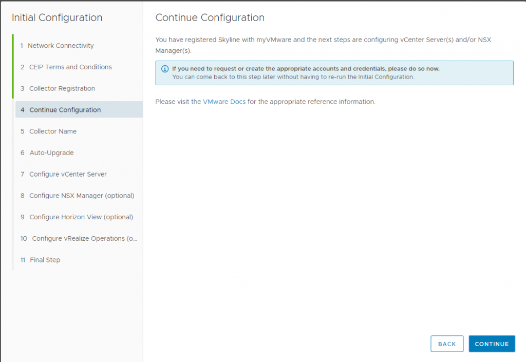Click the 'You have registered Skyline' paragraph
Screen dimensions: 526x362
(x=323, y=45)
